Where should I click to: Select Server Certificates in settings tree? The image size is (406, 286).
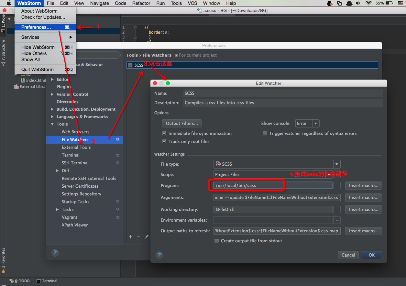(x=80, y=186)
